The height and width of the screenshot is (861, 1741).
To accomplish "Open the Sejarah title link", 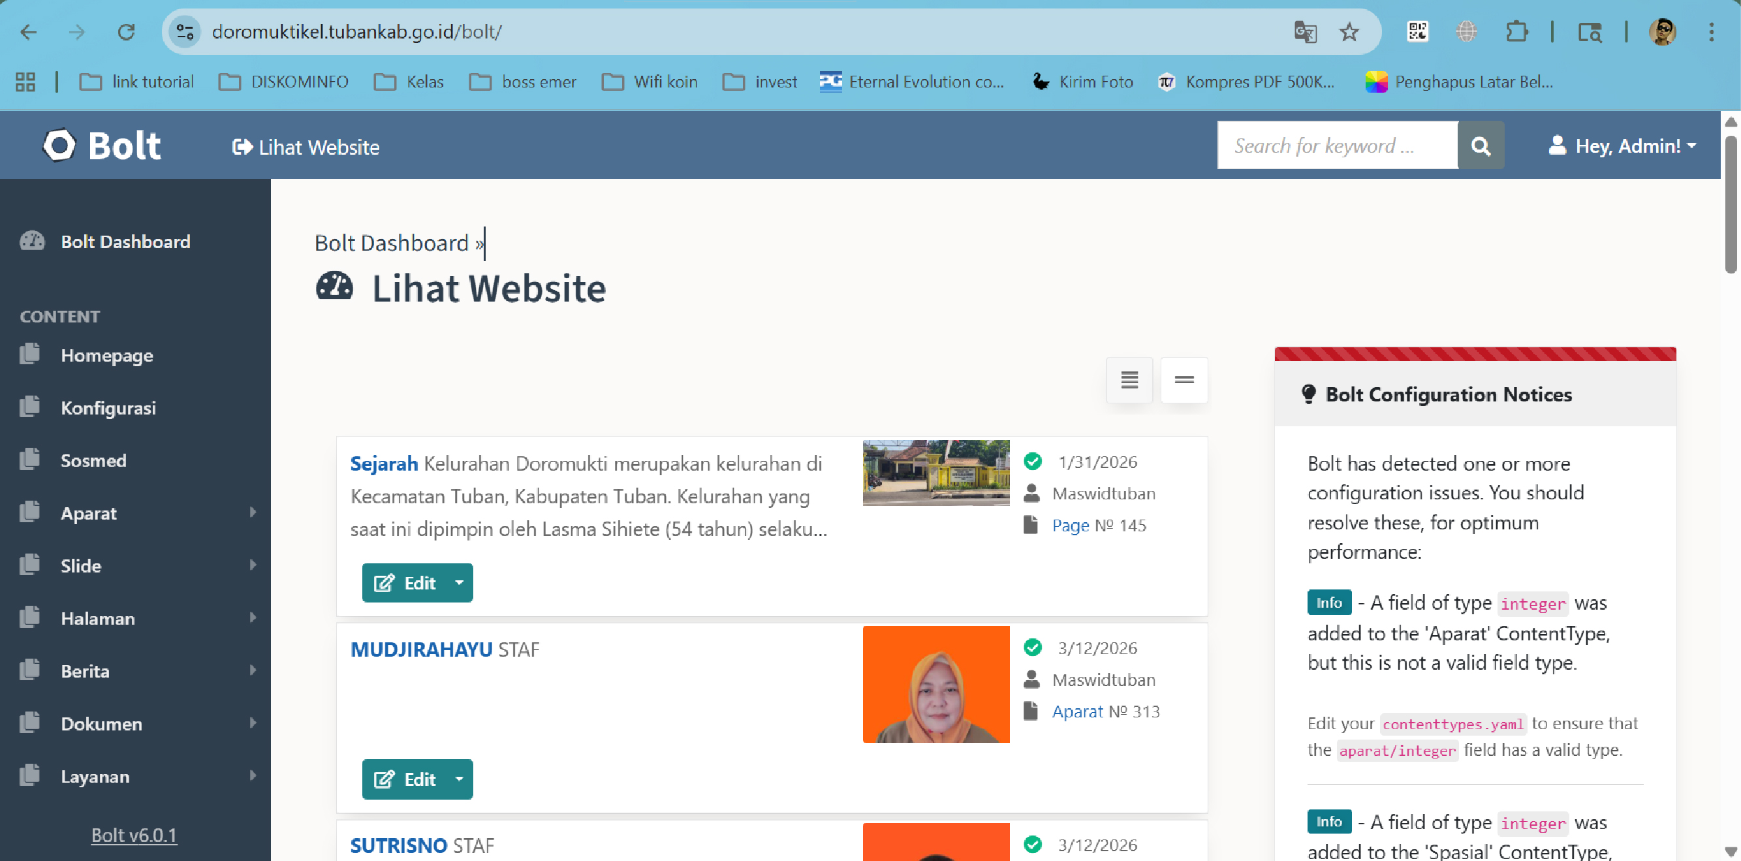I will click(384, 463).
